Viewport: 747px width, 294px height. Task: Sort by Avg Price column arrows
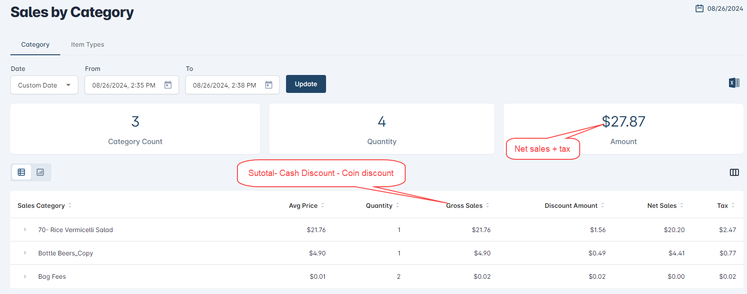322,205
